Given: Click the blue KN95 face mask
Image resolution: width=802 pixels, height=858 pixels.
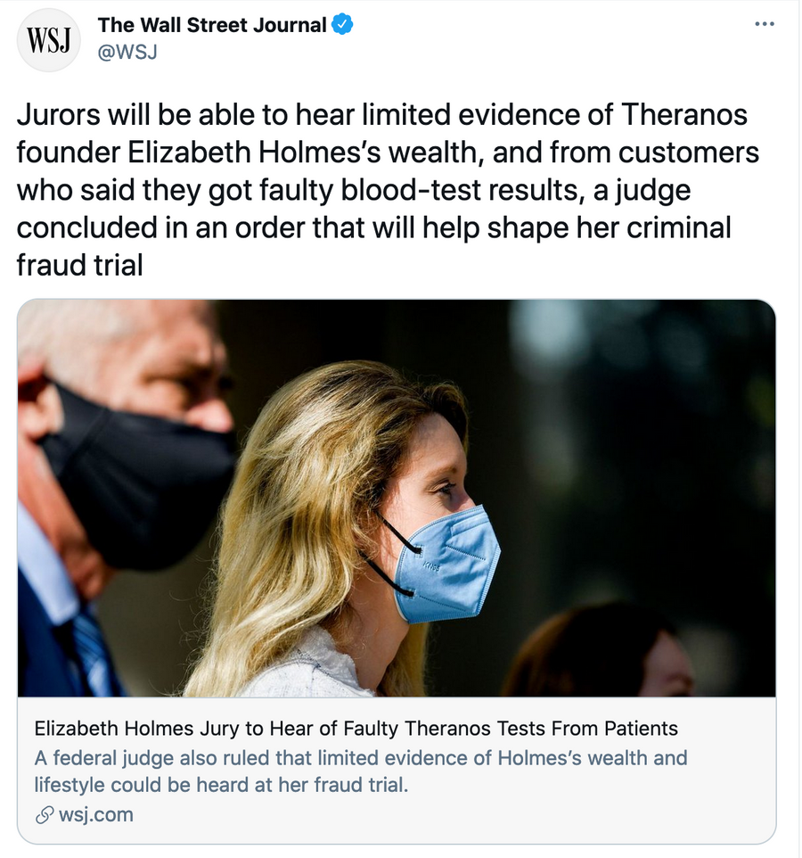Looking at the screenshot, I should (x=446, y=564).
